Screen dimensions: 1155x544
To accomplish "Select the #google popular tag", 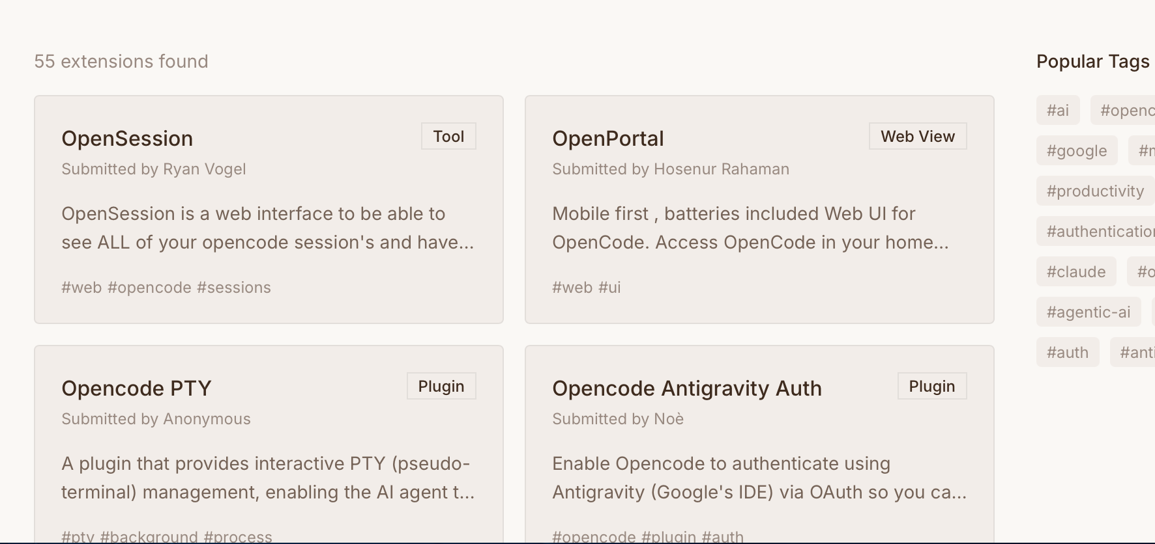I will coord(1076,151).
